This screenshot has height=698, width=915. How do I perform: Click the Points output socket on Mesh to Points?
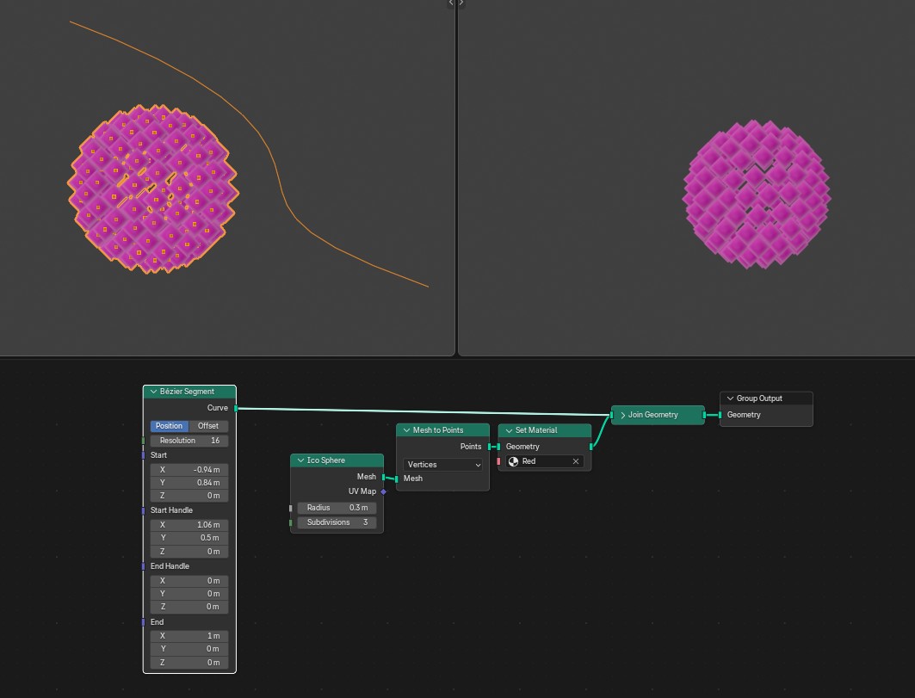coord(489,447)
